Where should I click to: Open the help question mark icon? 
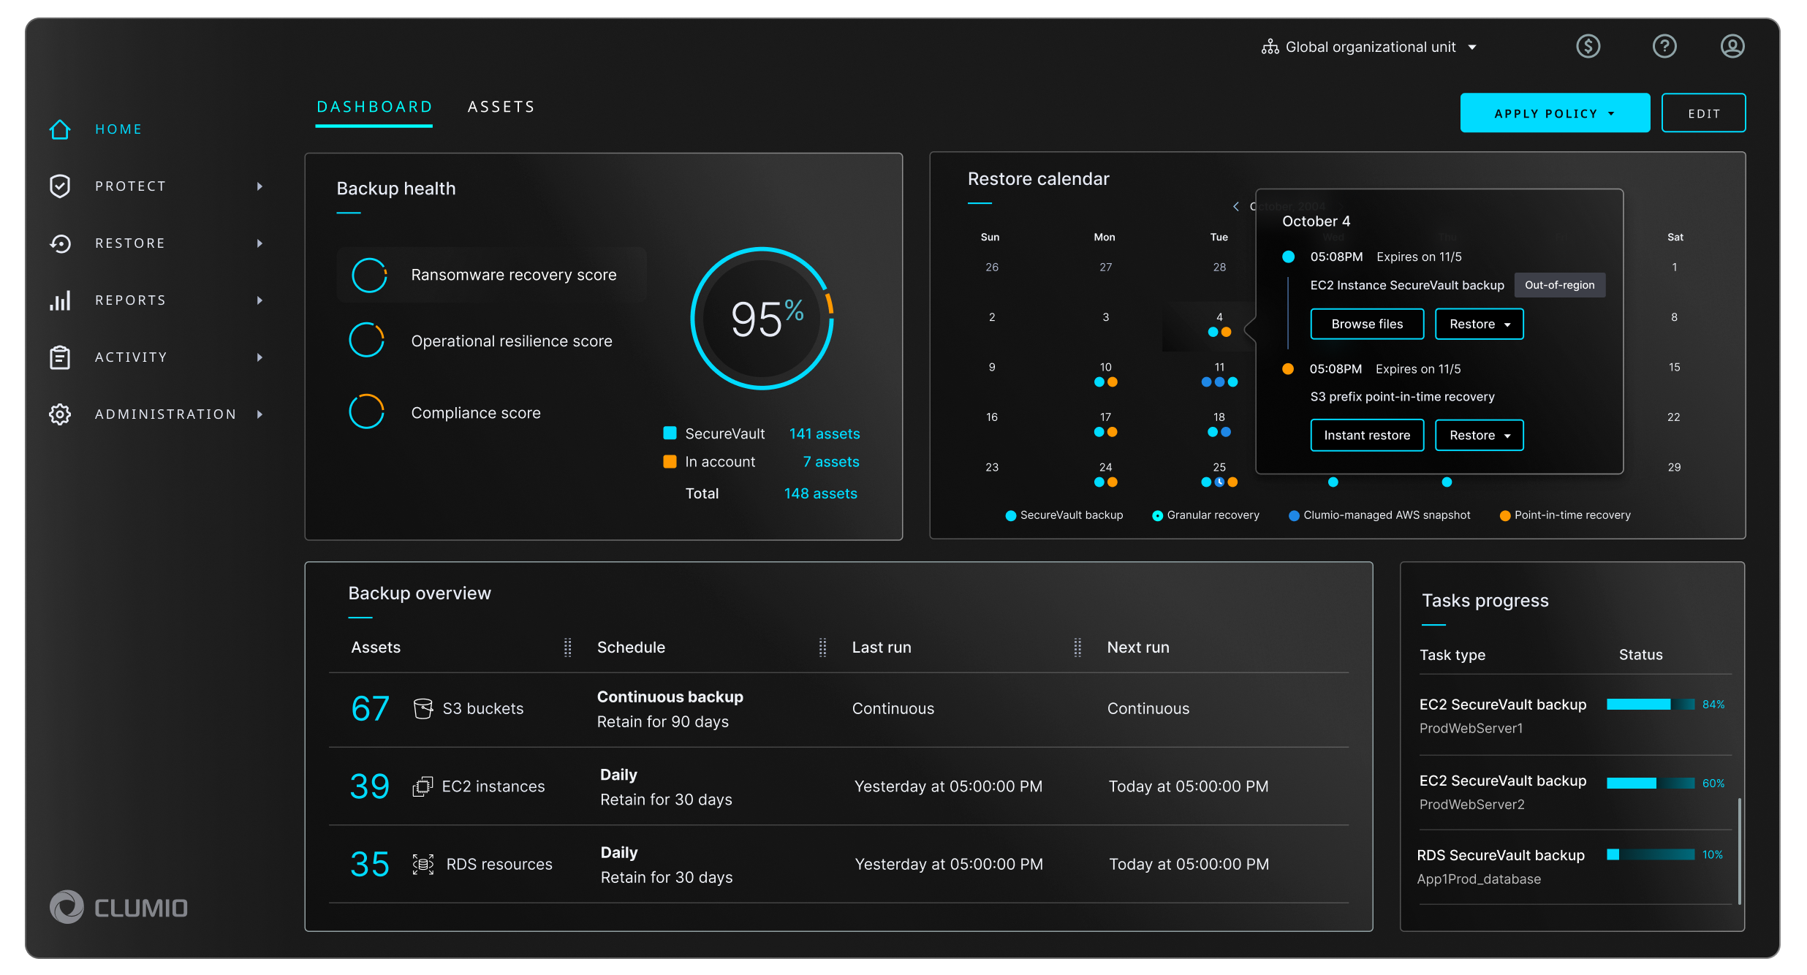point(1664,47)
